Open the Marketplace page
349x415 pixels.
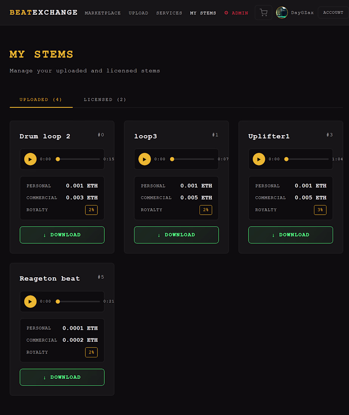tap(103, 13)
